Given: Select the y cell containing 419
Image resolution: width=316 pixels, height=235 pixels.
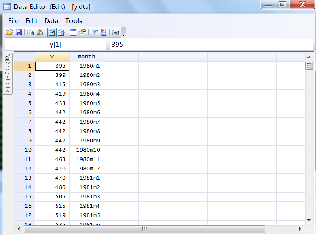Looking at the screenshot, I should pos(52,94).
